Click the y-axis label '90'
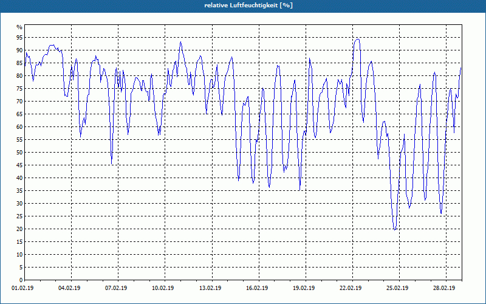The height and width of the screenshot is (304, 486). pos(19,50)
